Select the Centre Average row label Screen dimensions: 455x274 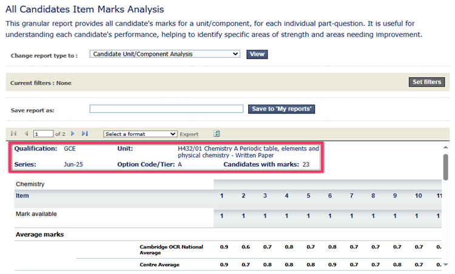click(159, 265)
